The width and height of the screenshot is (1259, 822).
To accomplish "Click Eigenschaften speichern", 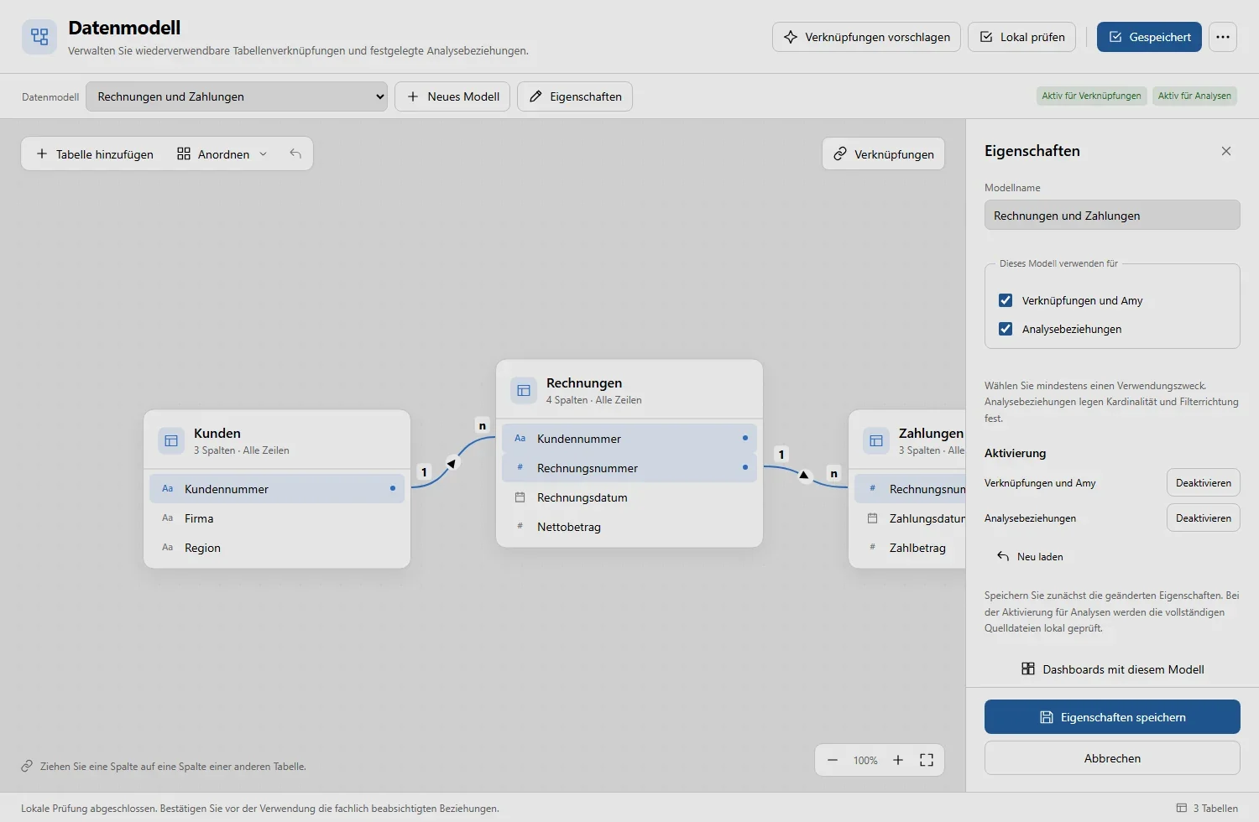I will tap(1112, 717).
